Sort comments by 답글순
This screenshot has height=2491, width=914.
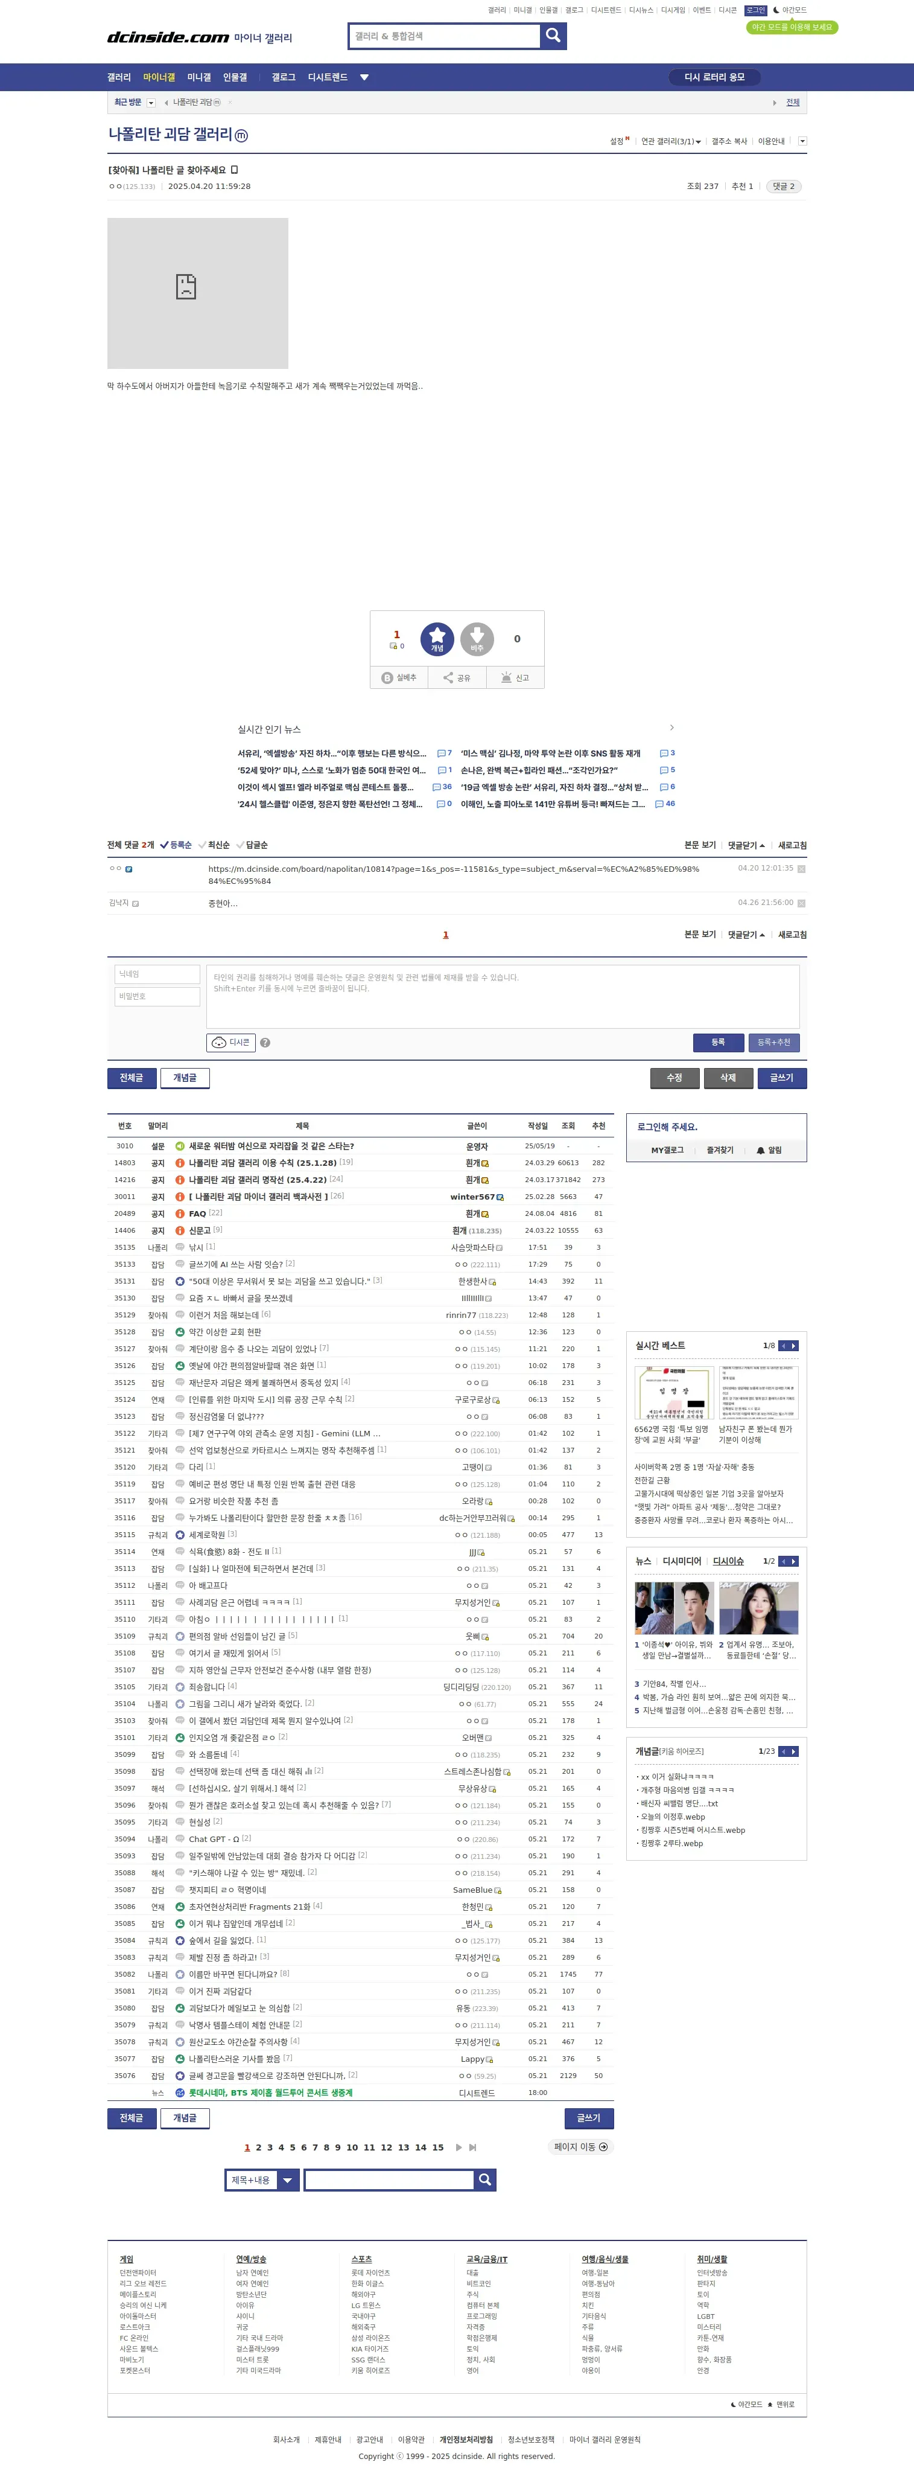252,845
